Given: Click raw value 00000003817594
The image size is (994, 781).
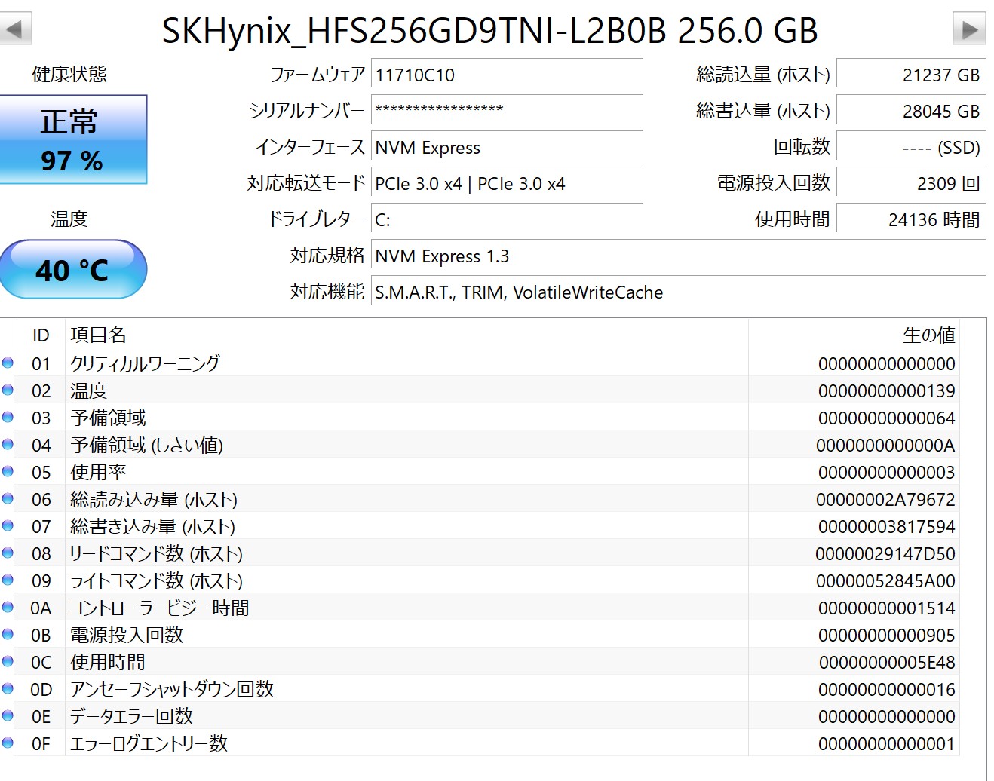Looking at the screenshot, I should coord(887,527).
